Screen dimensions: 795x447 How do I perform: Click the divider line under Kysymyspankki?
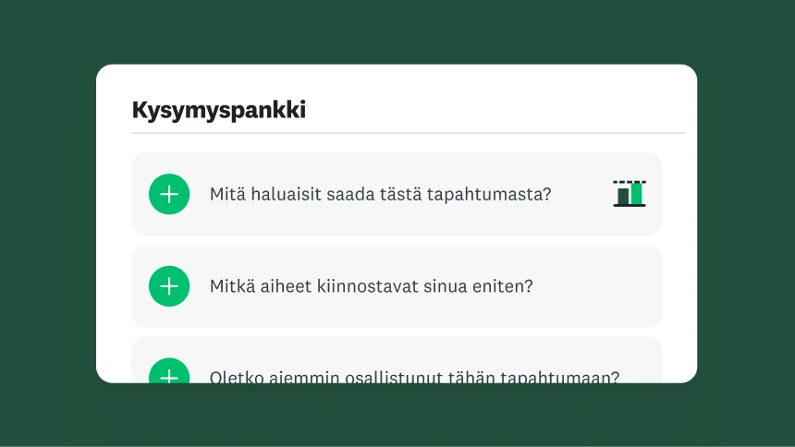point(408,133)
